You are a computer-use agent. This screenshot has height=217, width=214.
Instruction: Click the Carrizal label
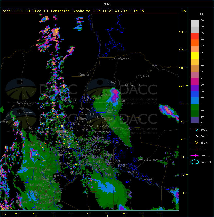pyautogui.click(x=76, y=173)
